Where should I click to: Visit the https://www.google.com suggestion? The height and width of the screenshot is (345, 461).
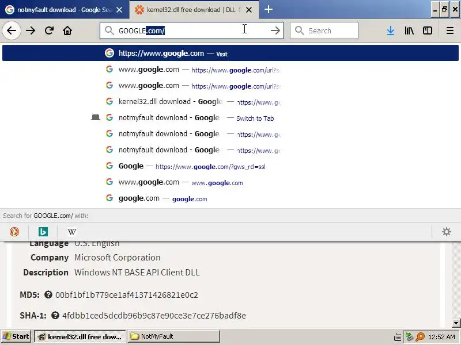click(x=231, y=53)
